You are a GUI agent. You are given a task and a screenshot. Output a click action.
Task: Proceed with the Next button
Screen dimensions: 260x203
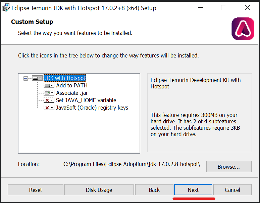(193, 190)
